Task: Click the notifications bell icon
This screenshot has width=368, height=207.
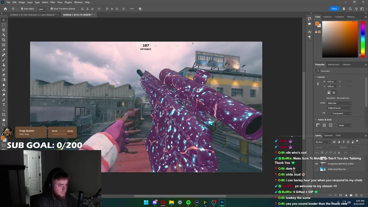Action: (344, 9)
